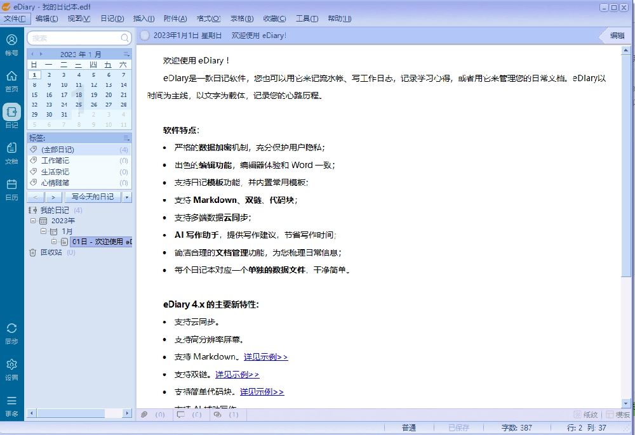Open the 文档 documents sidebar icon
This screenshot has height=435, width=635.
11,153
